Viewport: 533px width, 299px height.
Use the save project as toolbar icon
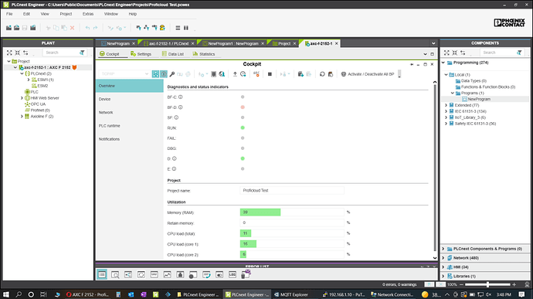[x=33, y=28]
